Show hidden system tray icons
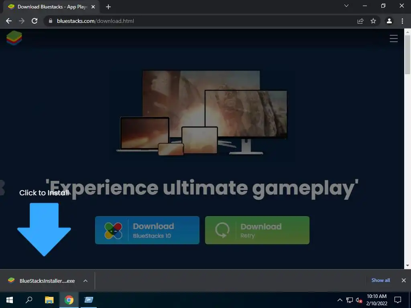 coord(340,300)
